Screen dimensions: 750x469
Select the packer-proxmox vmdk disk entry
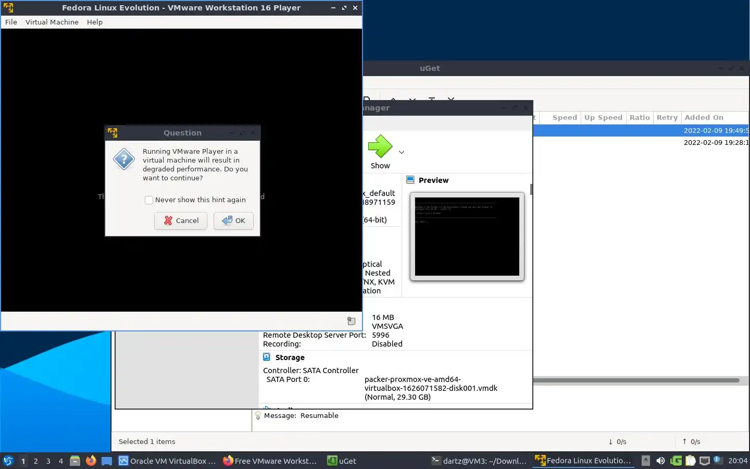click(431, 388)
